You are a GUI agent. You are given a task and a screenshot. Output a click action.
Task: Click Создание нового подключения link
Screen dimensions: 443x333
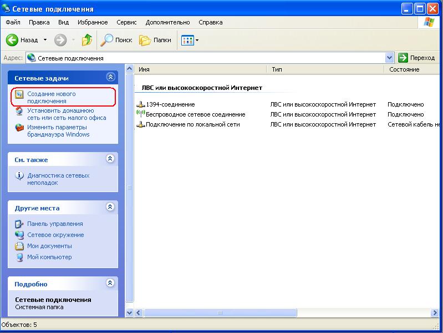(52, 97)
